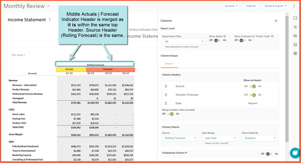The image size is (301, 163).
Task: Click the Unmapped row label
Action: (x=18, y=98)
